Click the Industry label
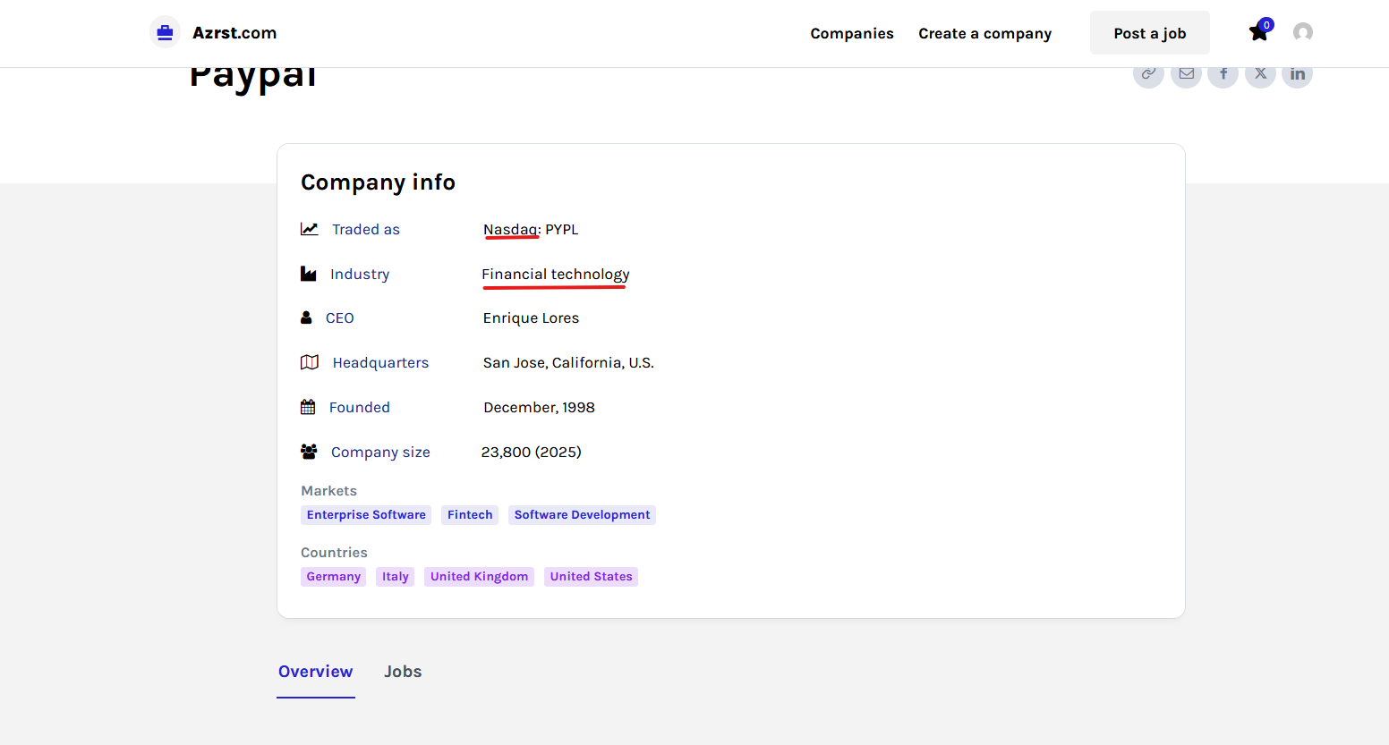The image size is (1389, 745). tap(360, 275)
